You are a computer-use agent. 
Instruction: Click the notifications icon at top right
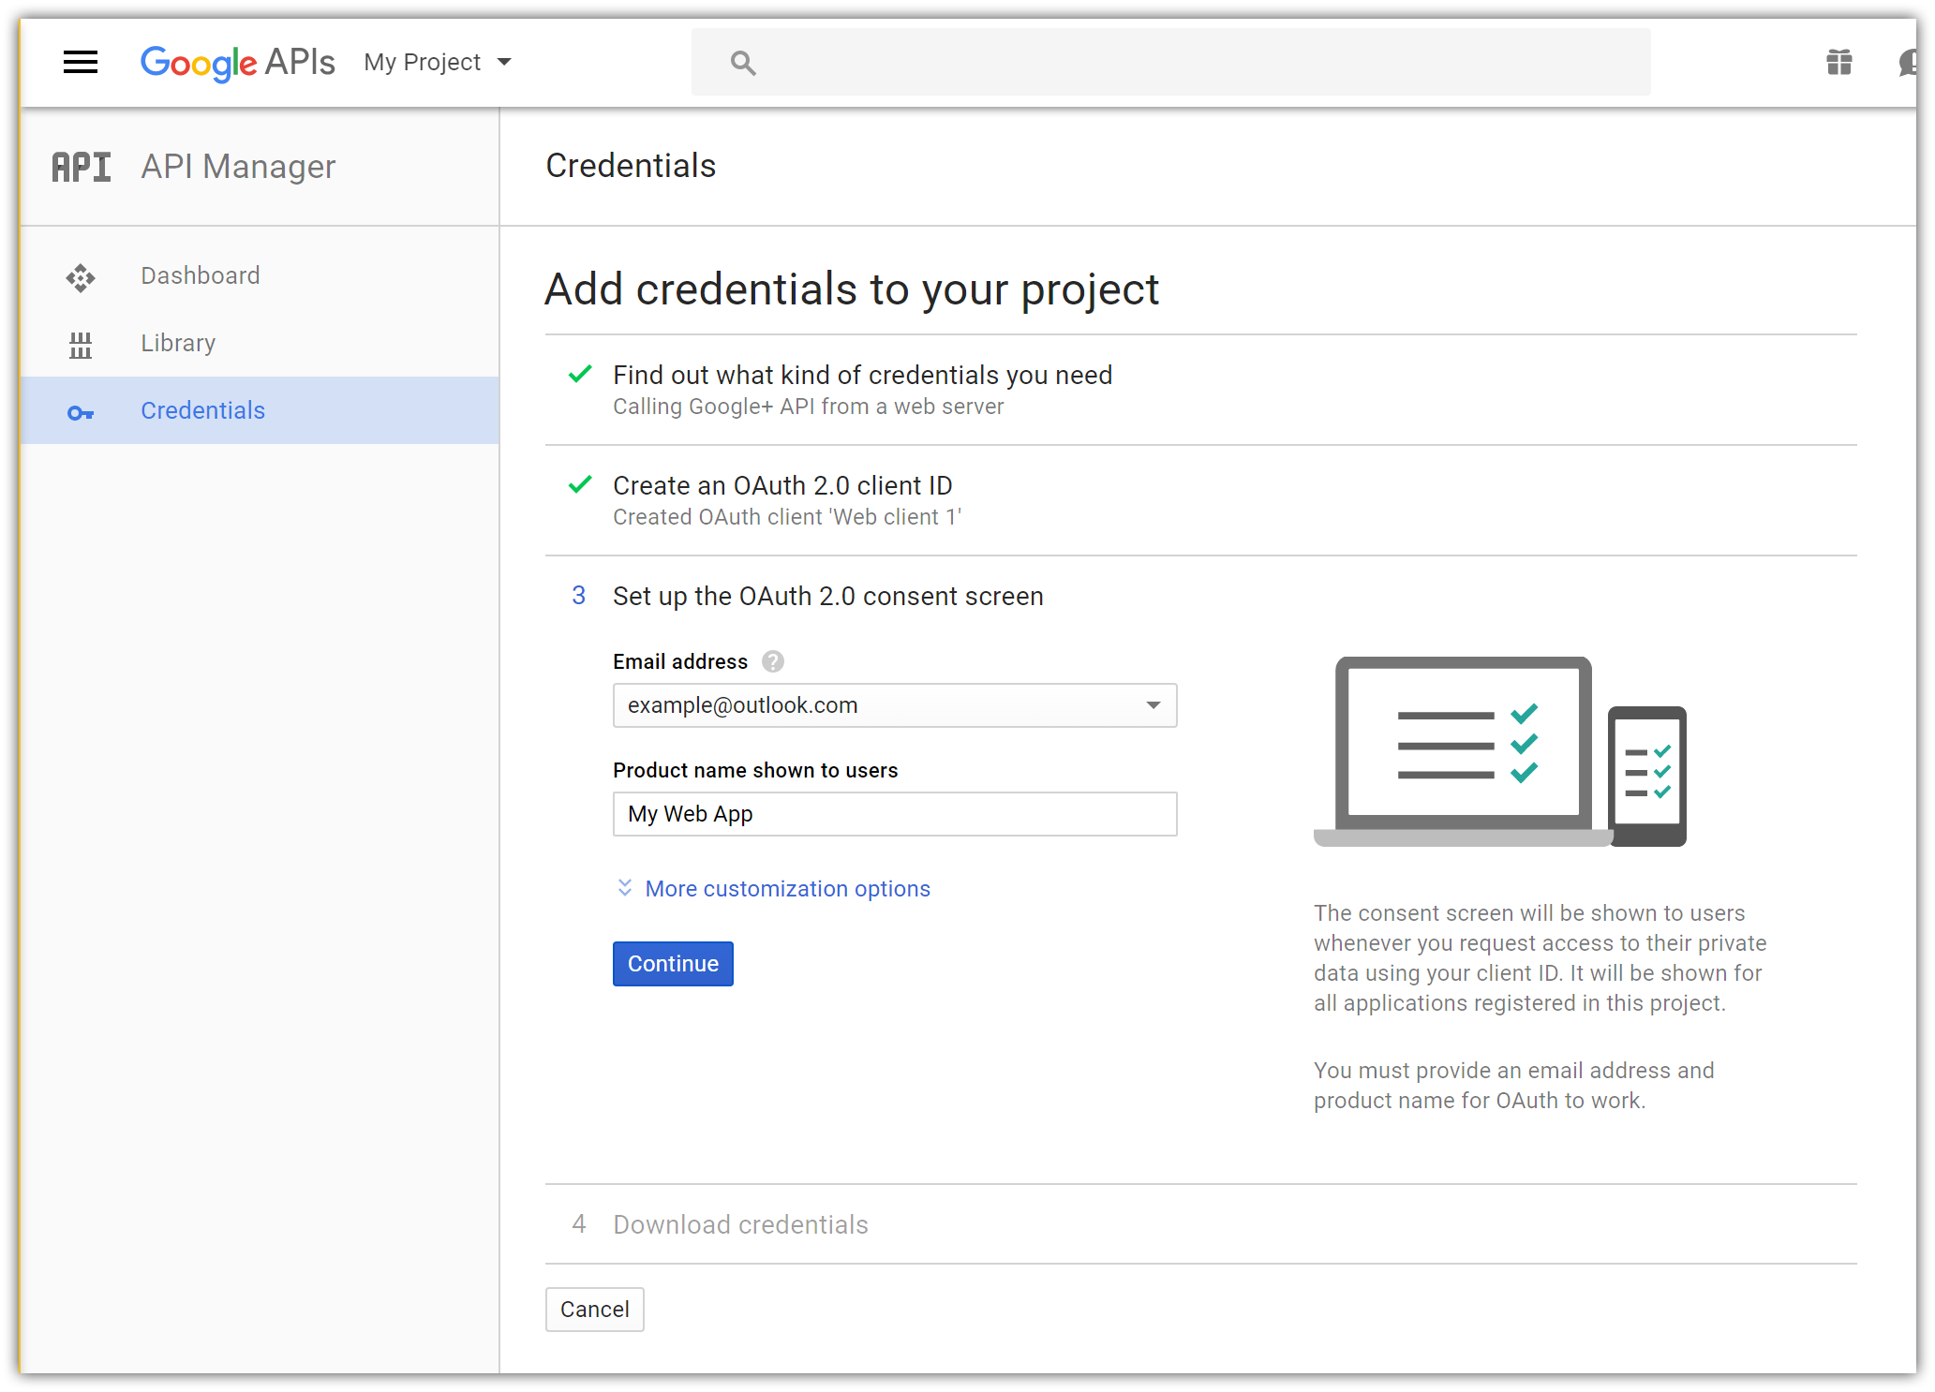pyautogui.click(x=1906, y=63)
